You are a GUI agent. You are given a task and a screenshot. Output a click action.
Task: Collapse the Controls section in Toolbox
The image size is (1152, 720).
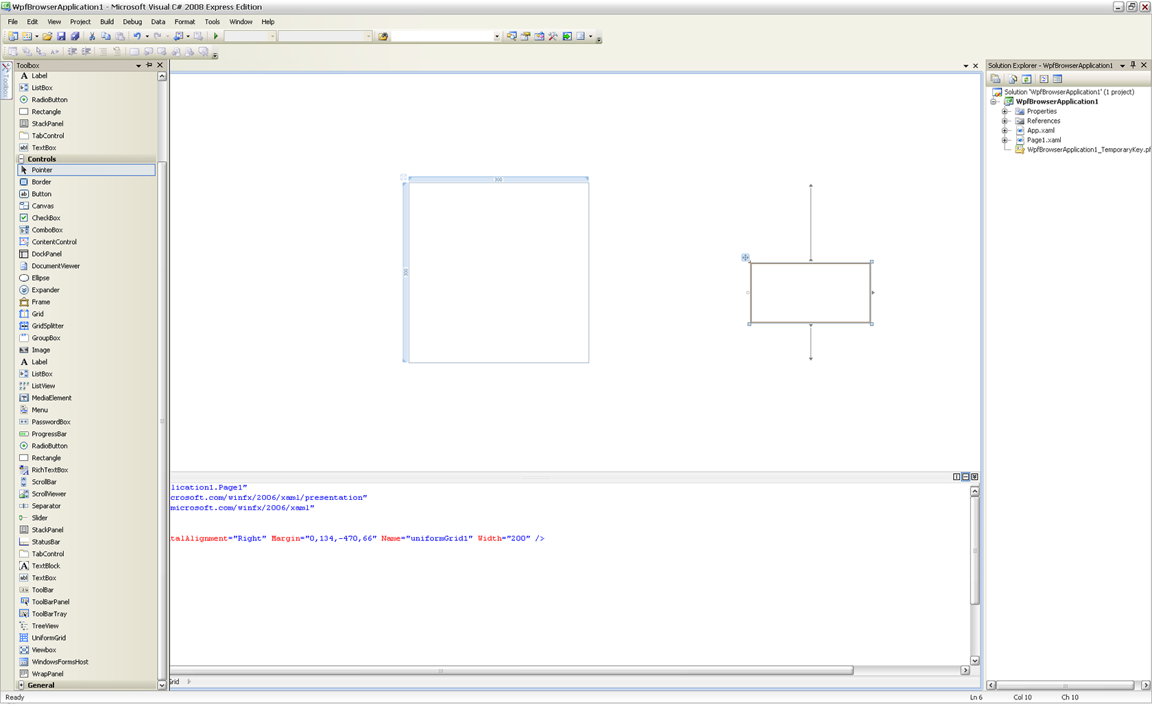point(21,158)
